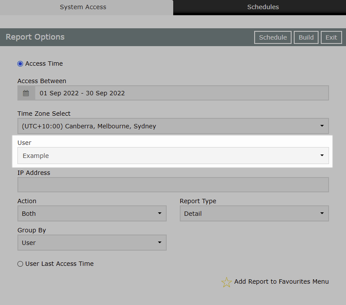Open the Time Zone Select dropdown
Screen dimensions: 346x305
(173, 126)
